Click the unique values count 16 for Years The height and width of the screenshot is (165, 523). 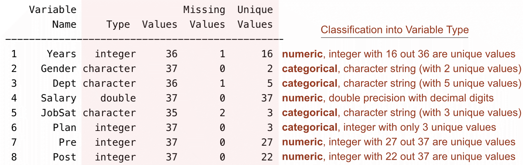267,54
